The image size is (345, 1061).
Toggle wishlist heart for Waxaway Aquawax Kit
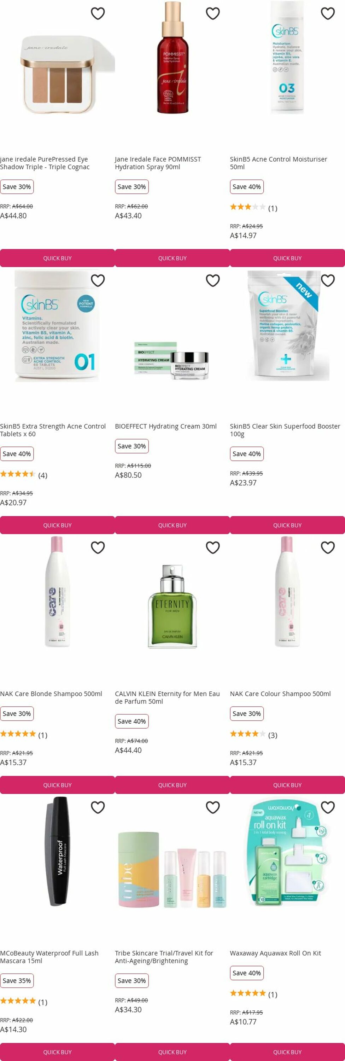pyautogui.click(x=328, y=807)
